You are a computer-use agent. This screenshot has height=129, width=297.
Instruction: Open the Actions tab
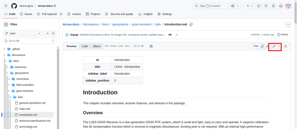[74, 14]
